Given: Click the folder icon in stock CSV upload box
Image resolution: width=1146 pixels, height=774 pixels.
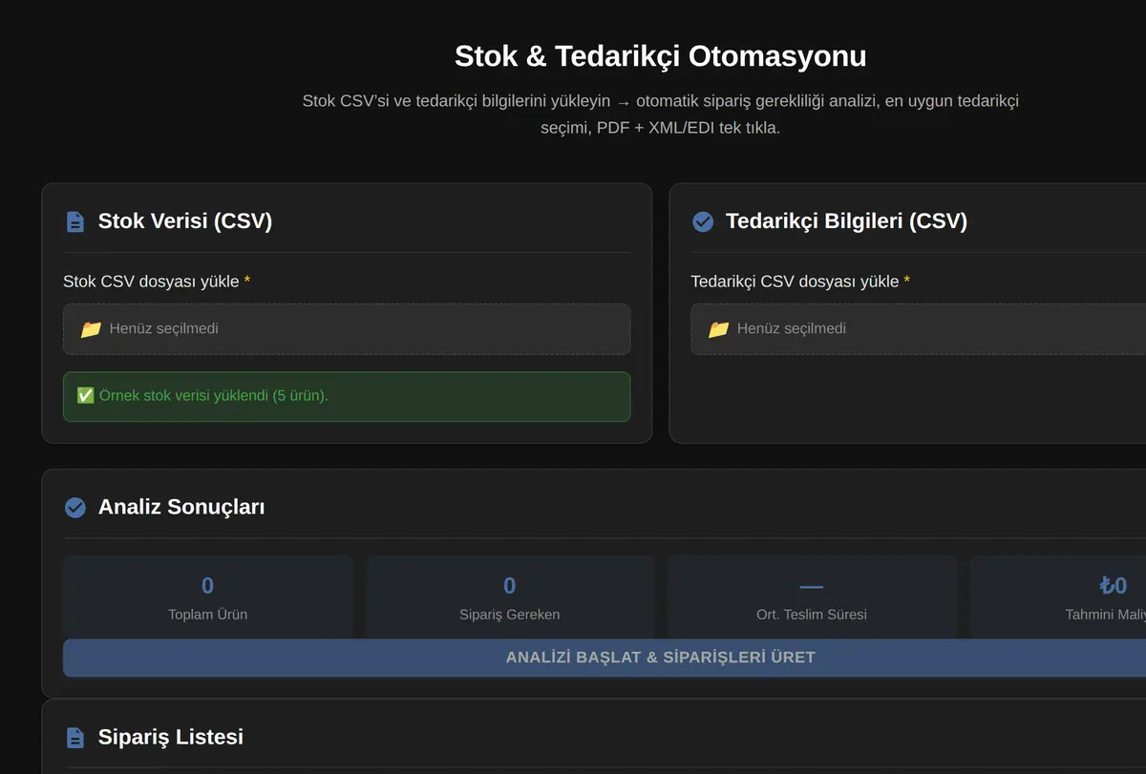Looking at the screenshot, I should (x=91, y=329).
